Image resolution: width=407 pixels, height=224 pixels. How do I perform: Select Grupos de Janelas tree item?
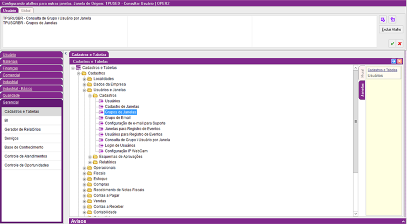pos(121,112)
